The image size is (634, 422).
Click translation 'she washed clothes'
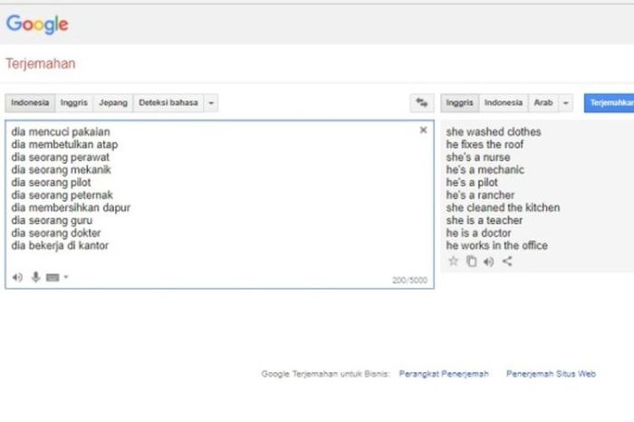494,132
